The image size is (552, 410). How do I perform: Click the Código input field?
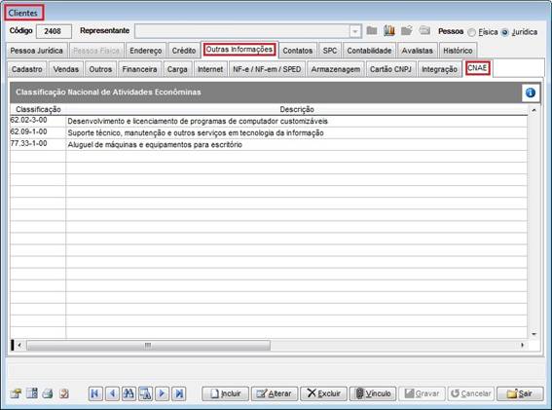pos(54,31)
